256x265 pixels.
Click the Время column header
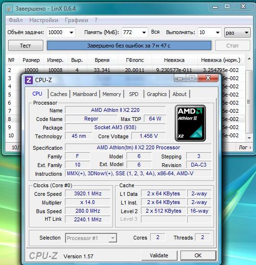pyautogui.click(x=102, y=60)
